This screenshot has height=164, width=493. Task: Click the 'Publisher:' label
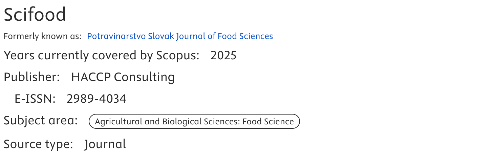click(x=32, y=77)
